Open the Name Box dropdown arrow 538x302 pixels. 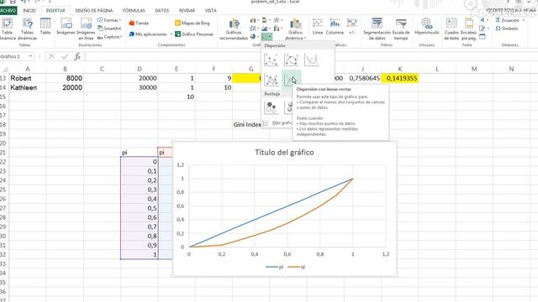coord(30,56)
